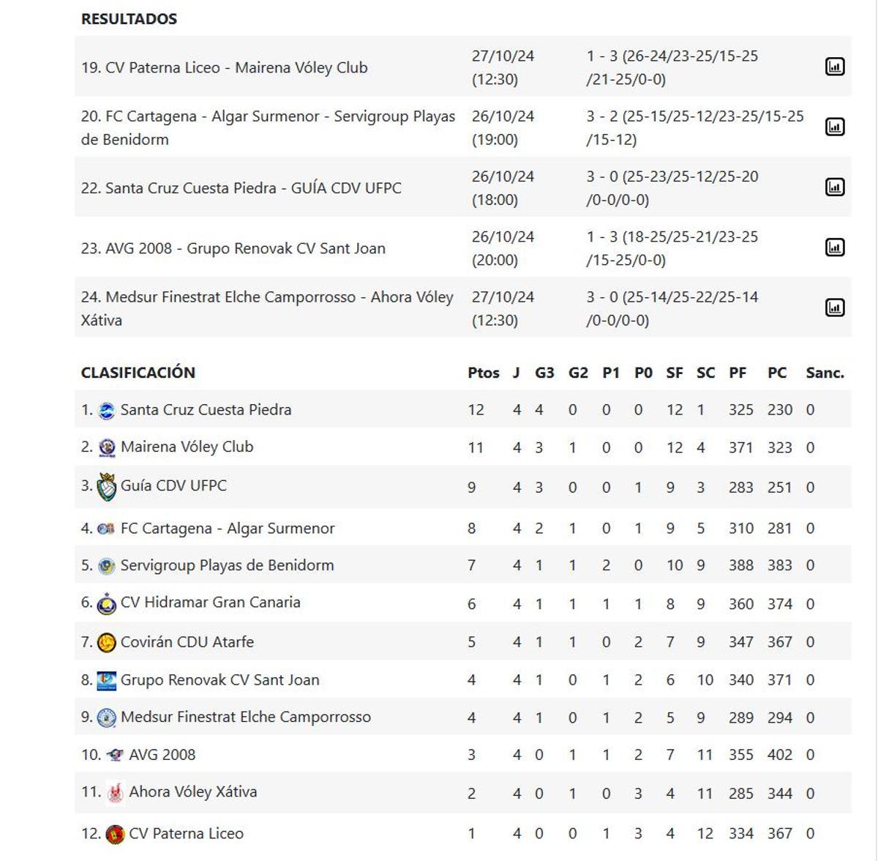Select the Ahora Vóley Xátiva club logo
Image resolution: width=878 pixels, height=861 pixels.
[116, 791]
